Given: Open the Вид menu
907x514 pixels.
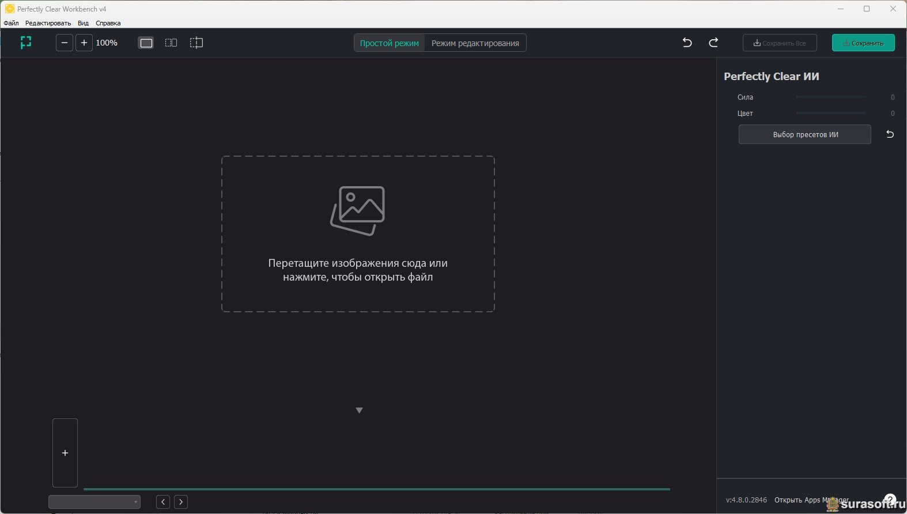Looking at the screenshot, I should pos(83,23).
